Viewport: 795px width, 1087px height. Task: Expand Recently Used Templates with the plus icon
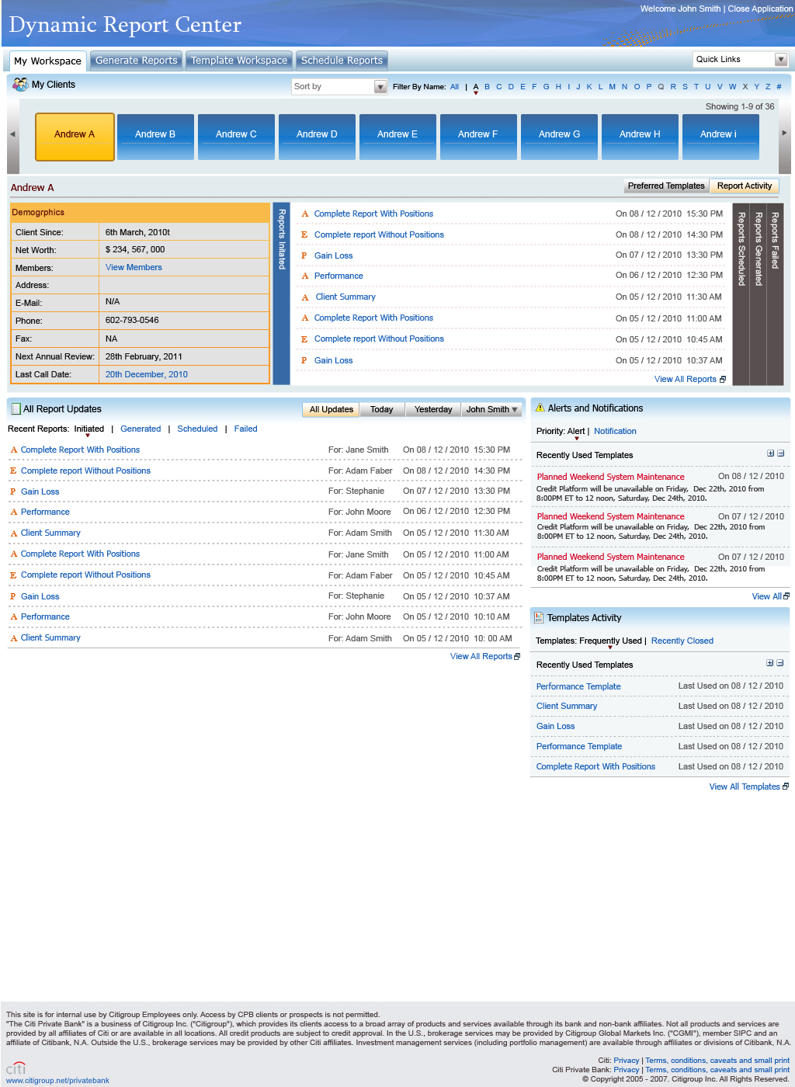click(769, 453)
